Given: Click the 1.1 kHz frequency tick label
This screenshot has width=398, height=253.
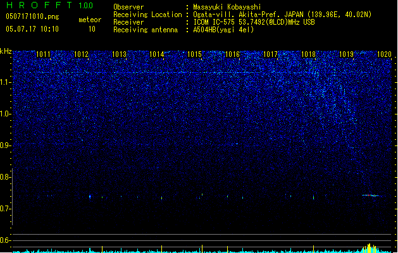Looking at the screenshot, I should pyautogui.click(x=5, y=82).
